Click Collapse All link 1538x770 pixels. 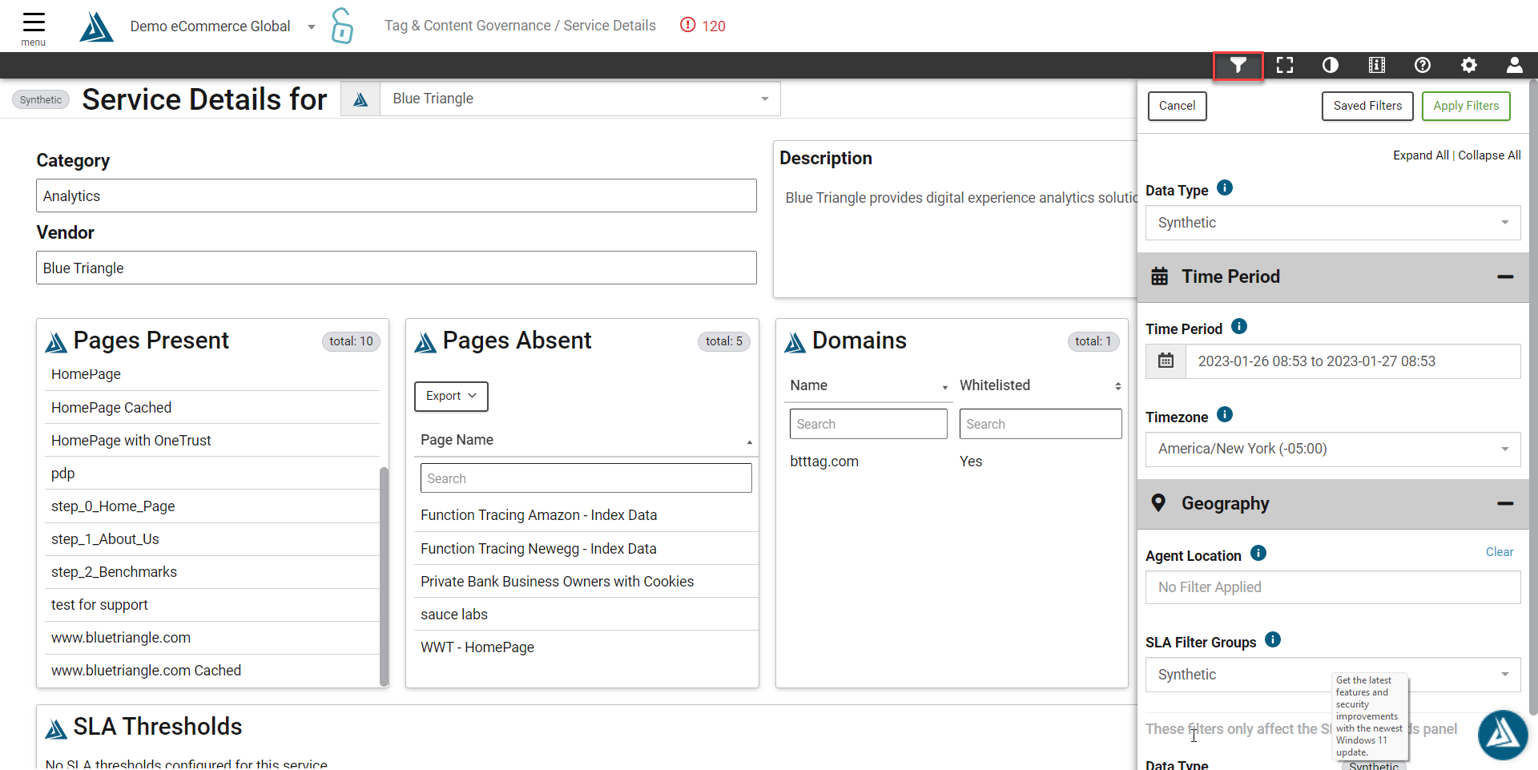pos(1489,155)
